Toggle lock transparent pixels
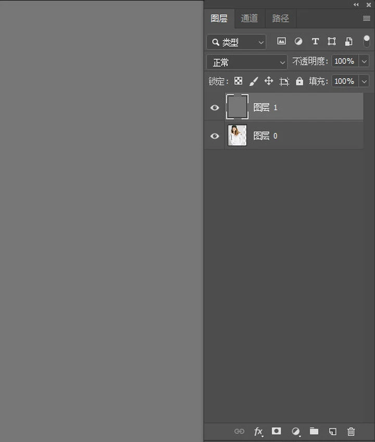 (238, 81)
